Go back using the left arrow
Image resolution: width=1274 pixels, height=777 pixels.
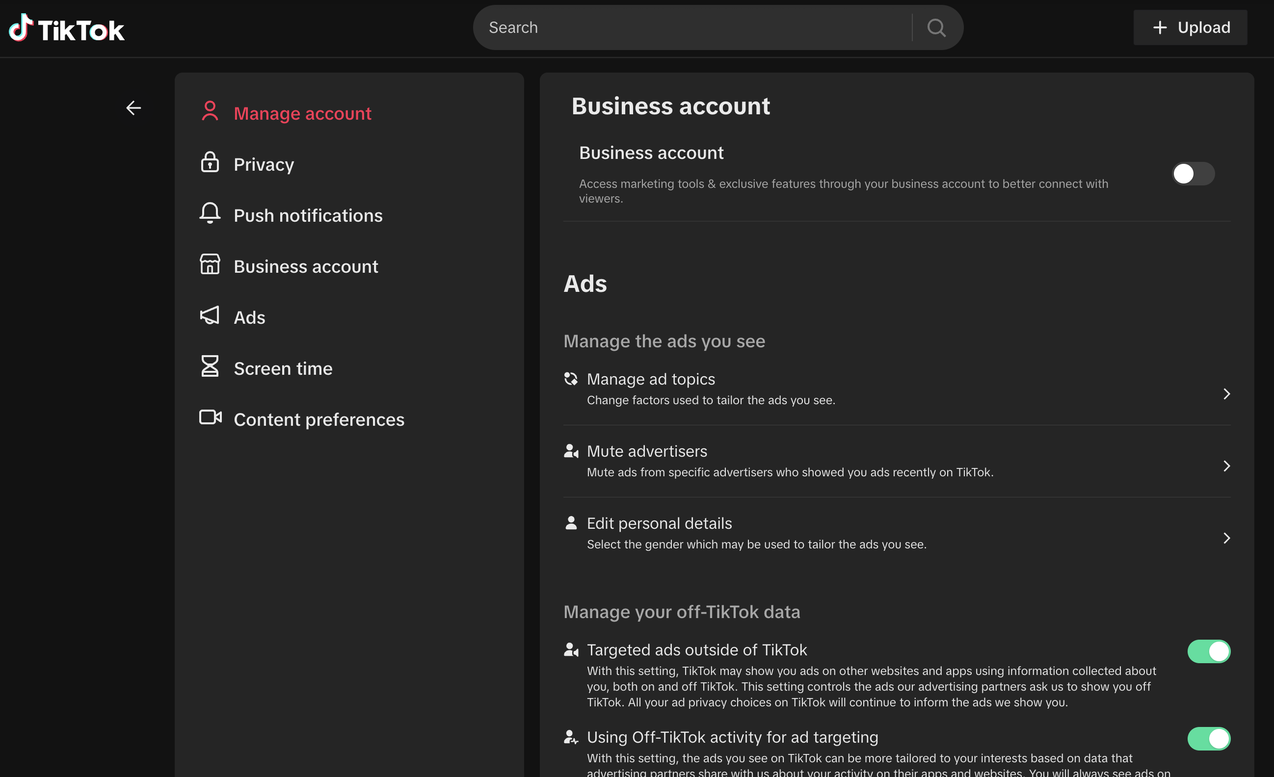(133, 108)
